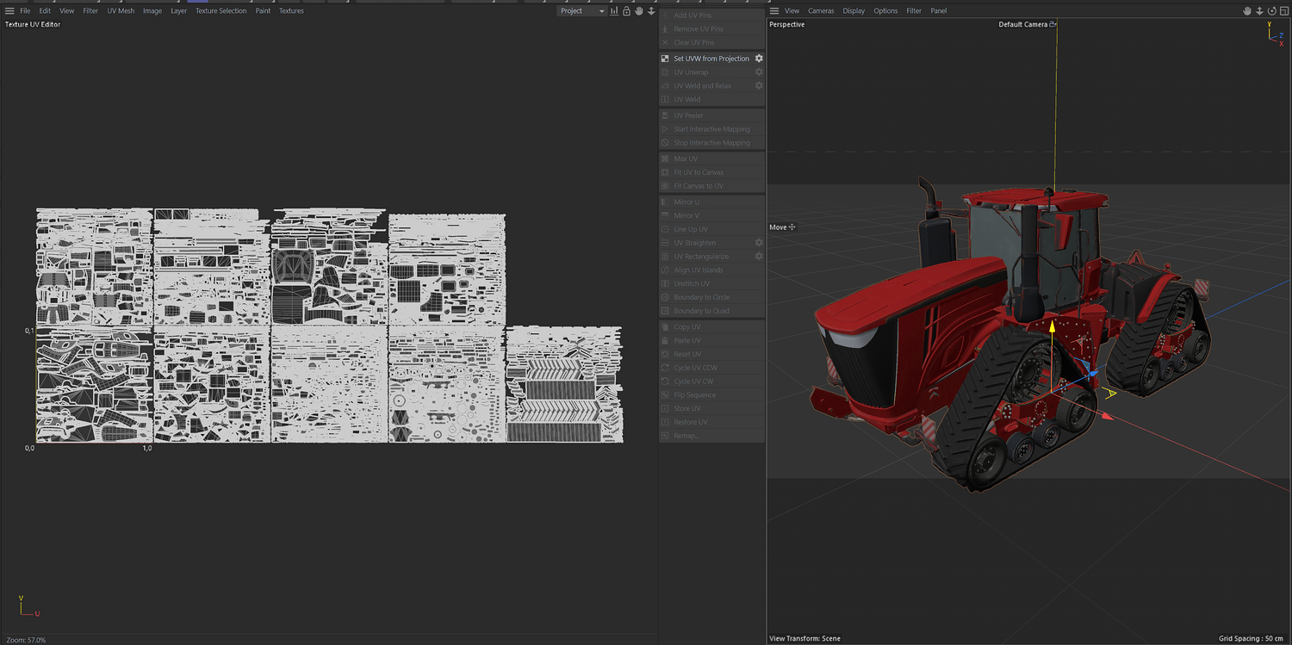Screen dimensions: 1292x645
Task: Click Boundary to Circle command
Action: 711,297
